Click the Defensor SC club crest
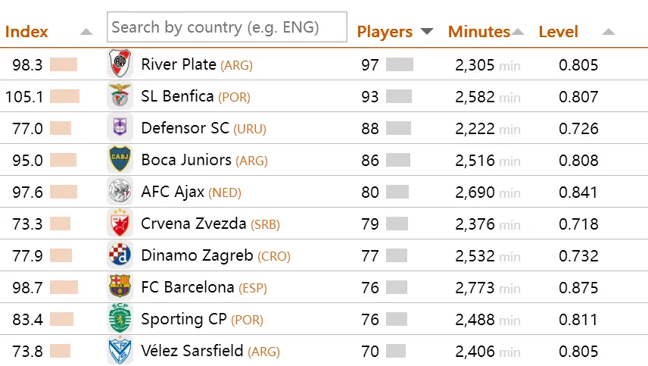The width and height of the screenshot is (648, 366). point(120,128)
